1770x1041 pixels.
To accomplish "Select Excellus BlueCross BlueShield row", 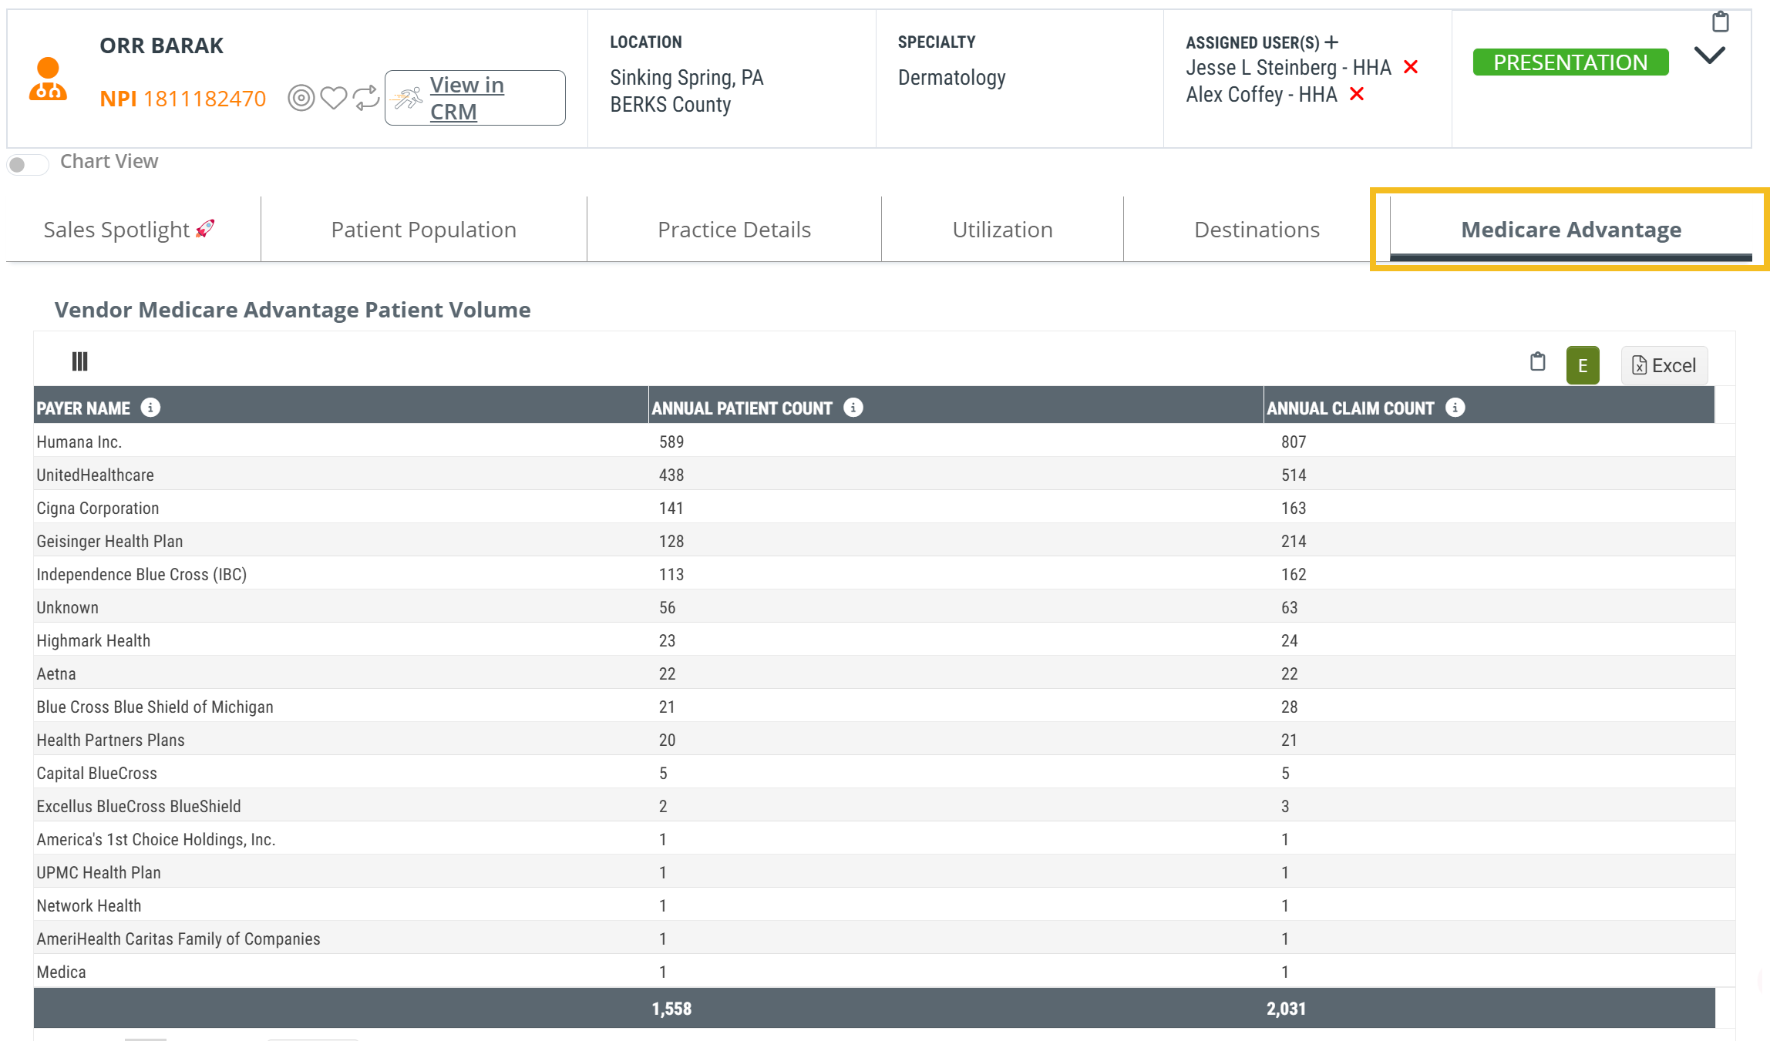I will pyautogui.click(x=884, y=806).
